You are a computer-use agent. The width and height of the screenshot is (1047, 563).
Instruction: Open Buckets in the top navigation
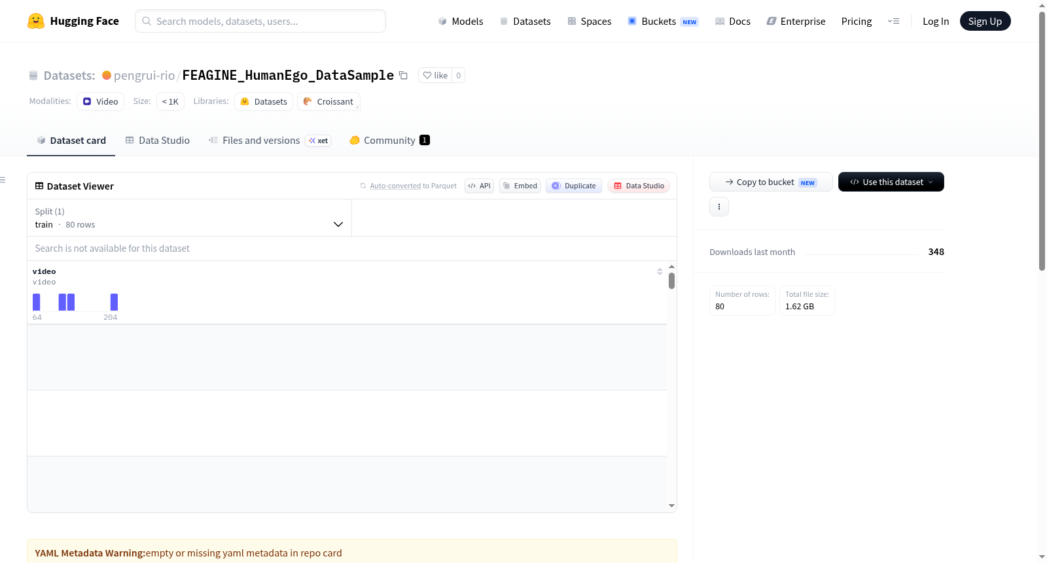pos(663,21)
